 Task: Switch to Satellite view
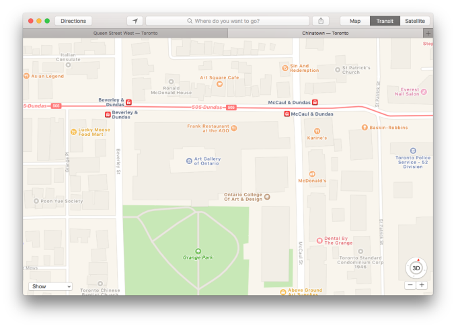(x=415, y=21)
